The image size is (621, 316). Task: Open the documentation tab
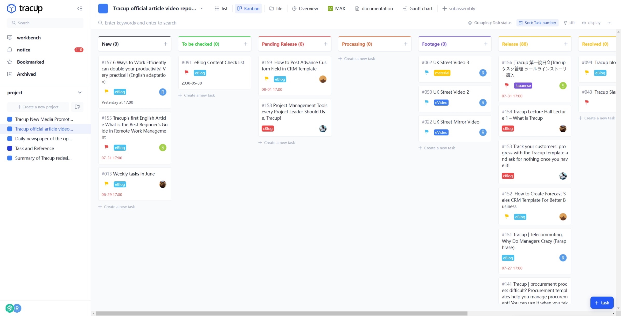click(374, 9)
